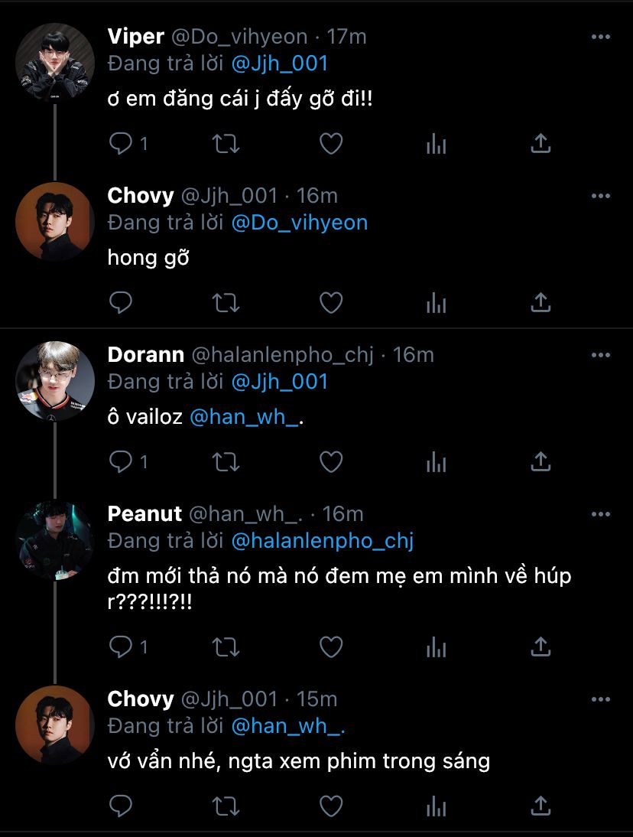The height and width of the screenshot is (837, 633).
Task: Like Peanut's tweet
Action: tap(330, 646)
